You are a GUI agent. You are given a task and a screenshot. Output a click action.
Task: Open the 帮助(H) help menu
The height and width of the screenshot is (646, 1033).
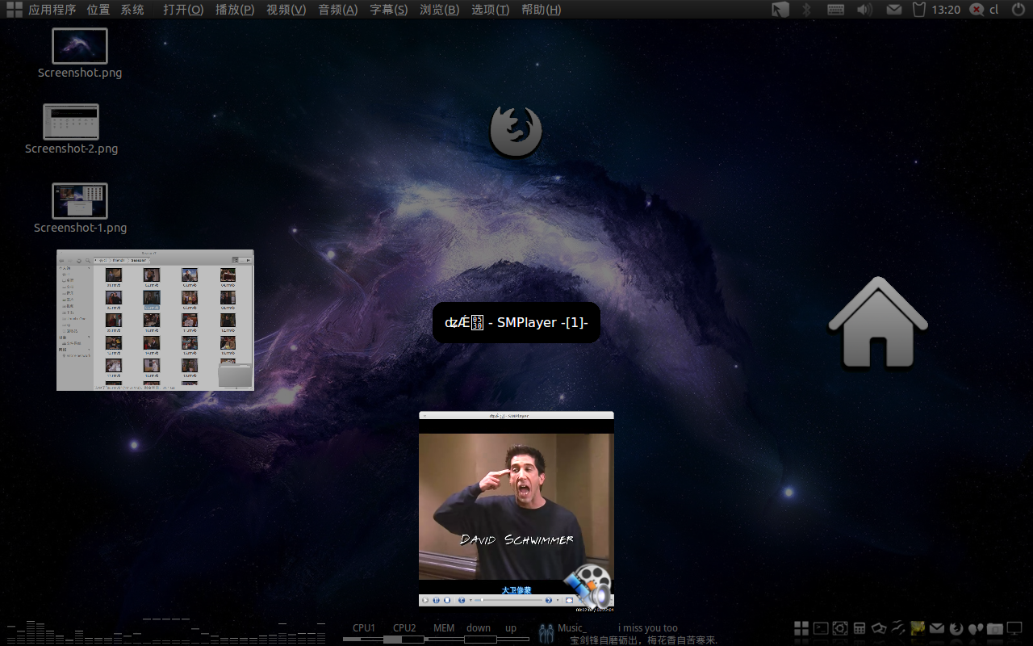(x=541, y=10)
